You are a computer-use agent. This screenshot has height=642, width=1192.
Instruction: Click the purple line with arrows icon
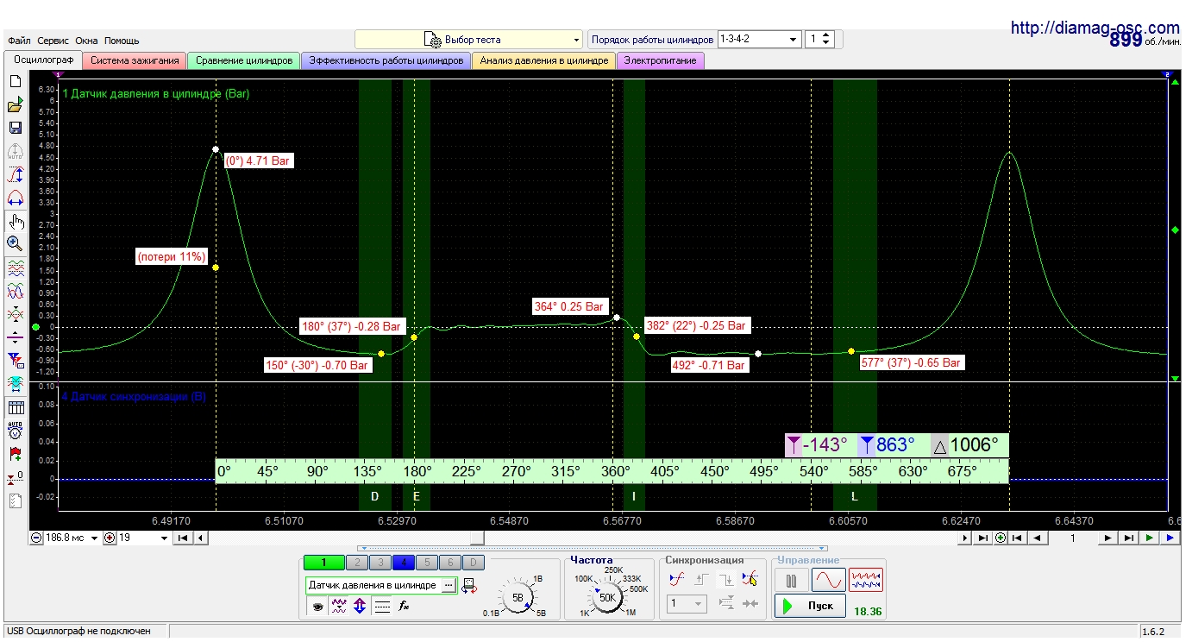point(15,337)
